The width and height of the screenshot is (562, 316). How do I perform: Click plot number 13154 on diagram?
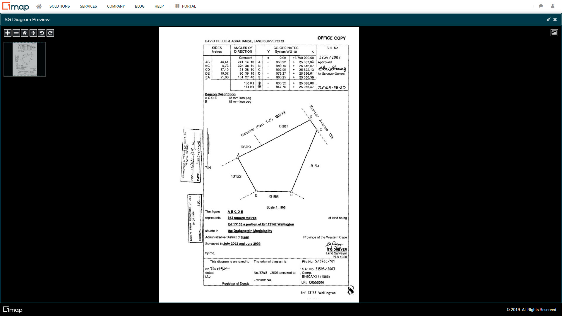(x=314, y=166)
